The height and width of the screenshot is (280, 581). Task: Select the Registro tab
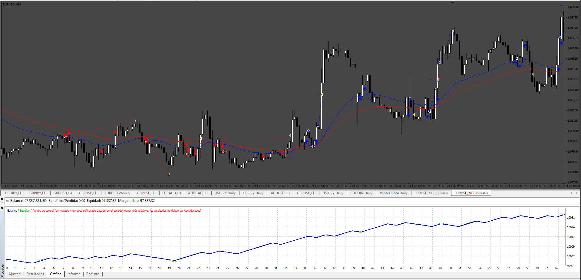pos(93,274)
